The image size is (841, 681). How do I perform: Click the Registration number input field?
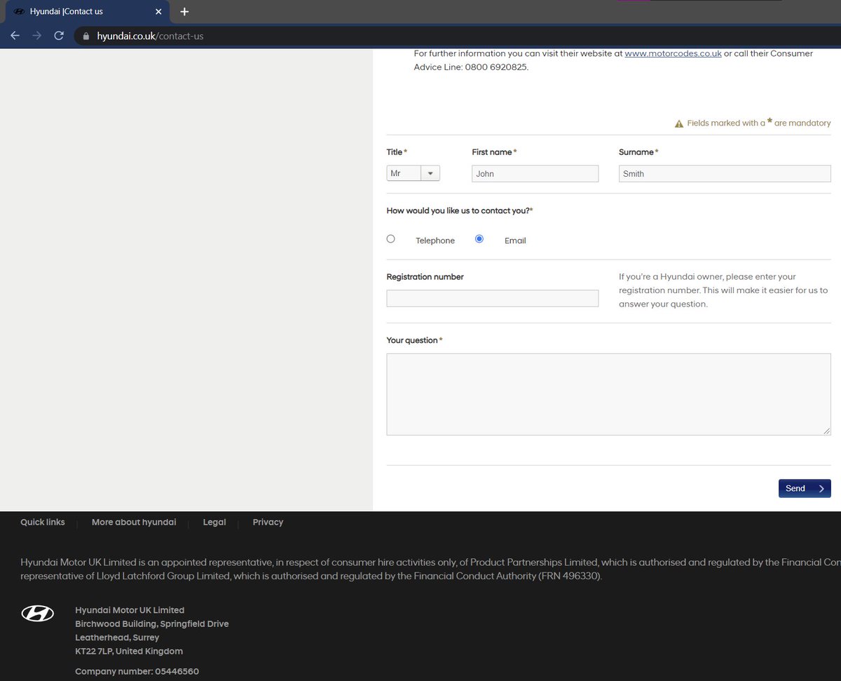pos(493,298)
